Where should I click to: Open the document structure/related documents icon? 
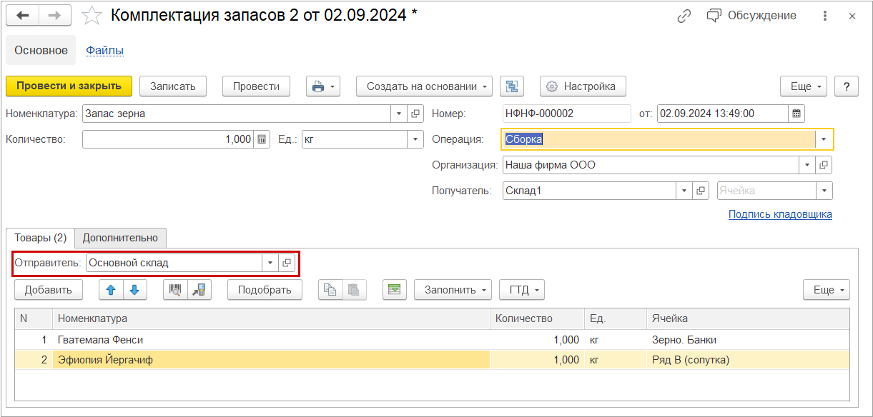pyautogui.click(x=512, y=86)
